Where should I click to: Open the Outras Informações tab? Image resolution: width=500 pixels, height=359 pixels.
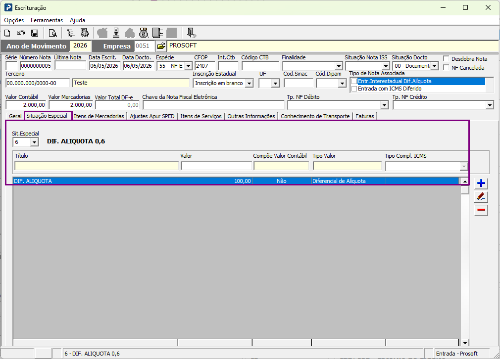pyautogui.click(x=251, y=116)
